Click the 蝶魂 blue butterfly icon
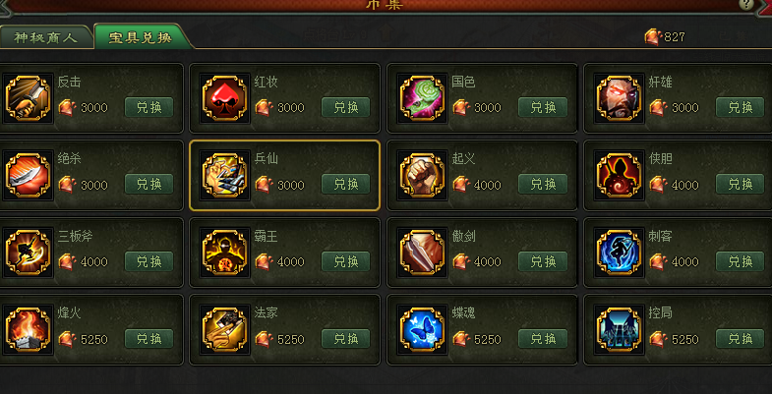The width and height of the screenshot is (772, 394). tap(422, 329)
